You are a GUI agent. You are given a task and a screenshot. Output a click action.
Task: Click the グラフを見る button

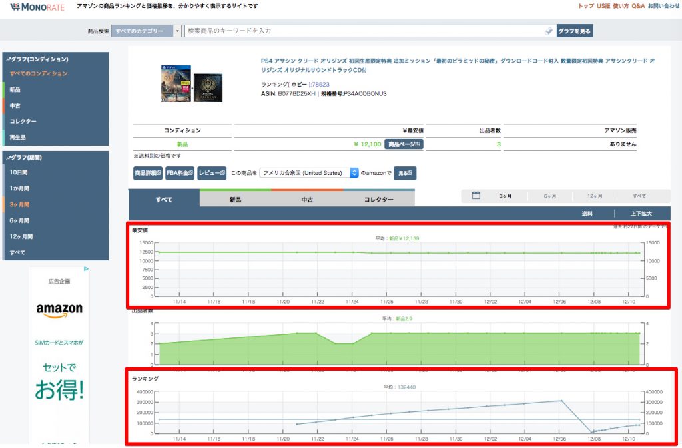pos(575,31)
